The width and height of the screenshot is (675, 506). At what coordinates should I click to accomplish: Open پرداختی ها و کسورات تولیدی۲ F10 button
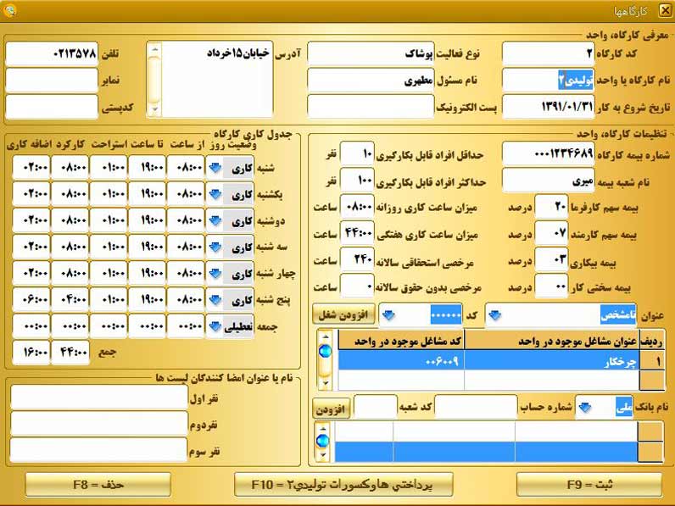[343, 485]
